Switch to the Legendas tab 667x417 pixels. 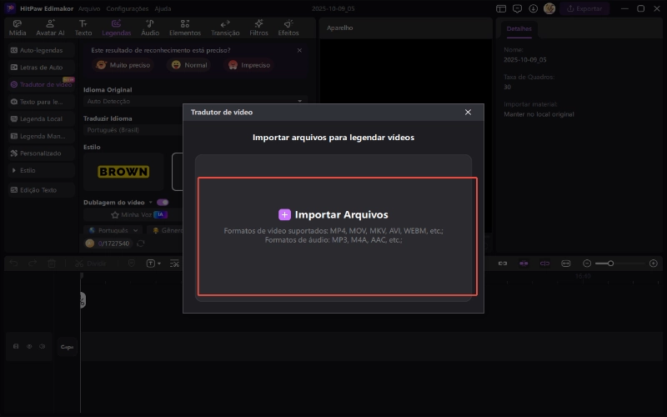pos(116,28)
